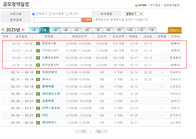
Task: Click page number 1
Action: coord(90,131)
